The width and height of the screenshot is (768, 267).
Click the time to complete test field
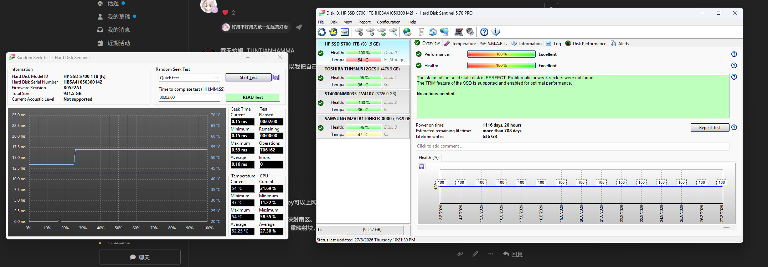point(189,97)
